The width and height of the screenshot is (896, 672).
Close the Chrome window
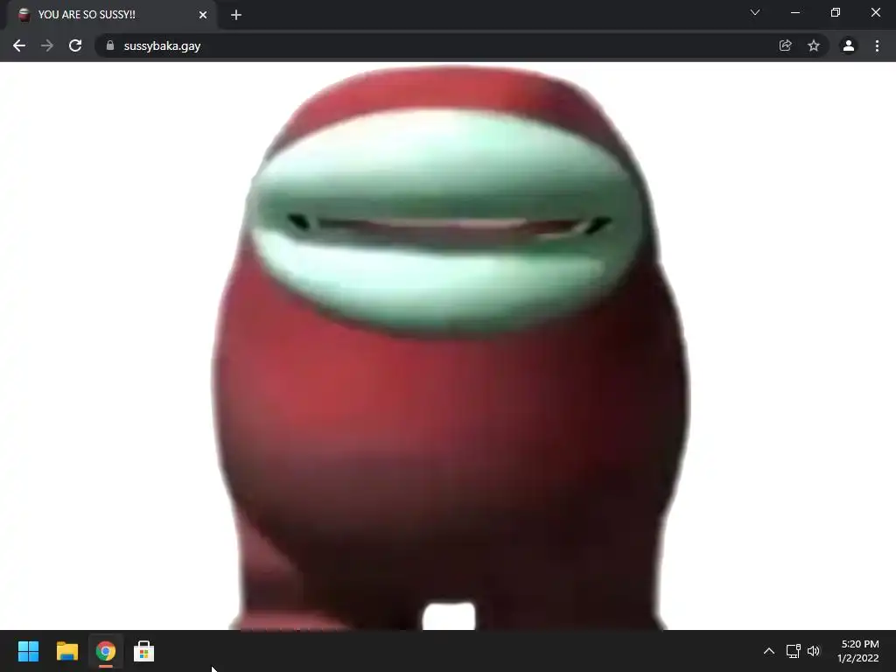875,12
